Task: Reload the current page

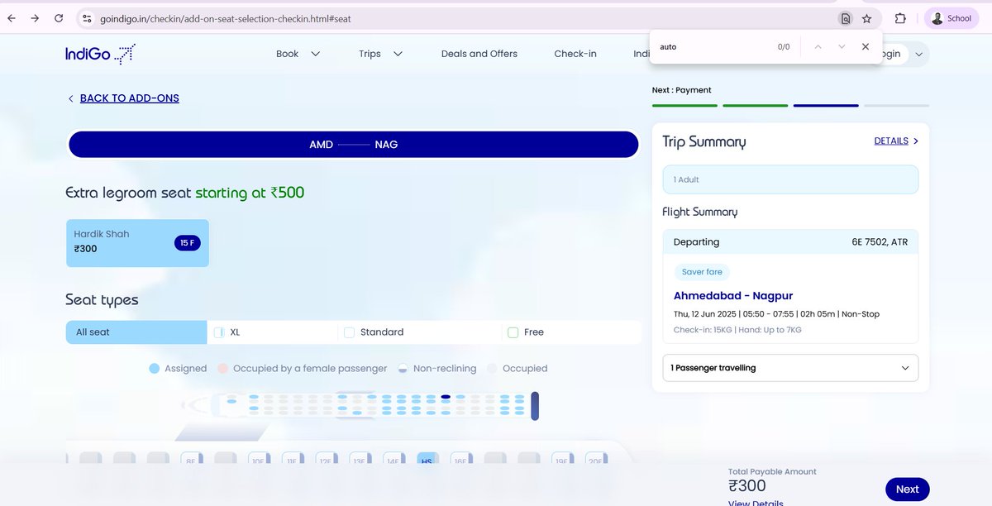Action: click(59, 18)
